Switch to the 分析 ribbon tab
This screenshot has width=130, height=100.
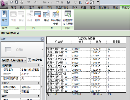pos(40,8)
